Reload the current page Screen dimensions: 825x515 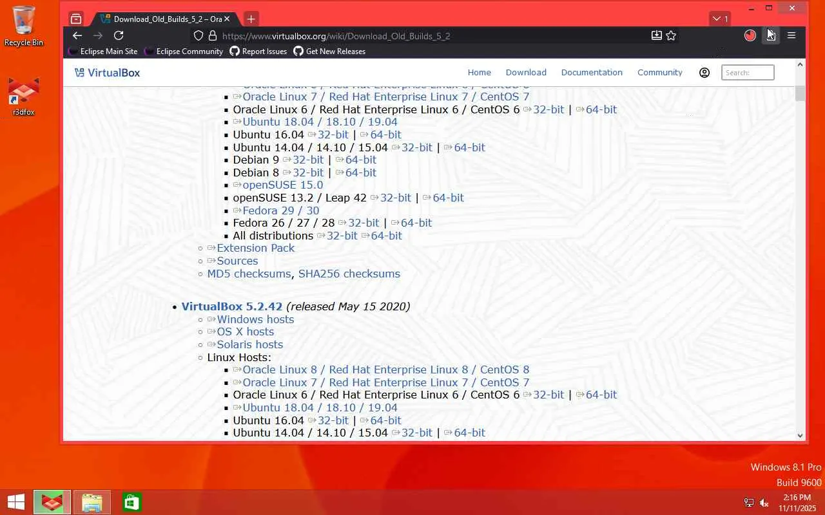click(x=119, y=36)
